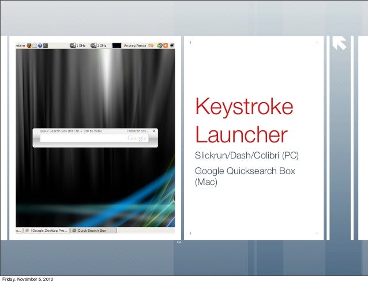Switch to Google Desktop Pre... taskbar window
This screenshot has height=283, width=368.
[x=47, y=231]
